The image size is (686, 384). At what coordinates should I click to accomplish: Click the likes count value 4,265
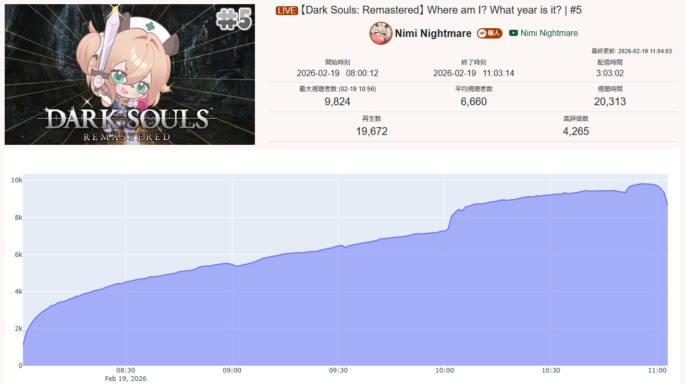tap(576, 131)
